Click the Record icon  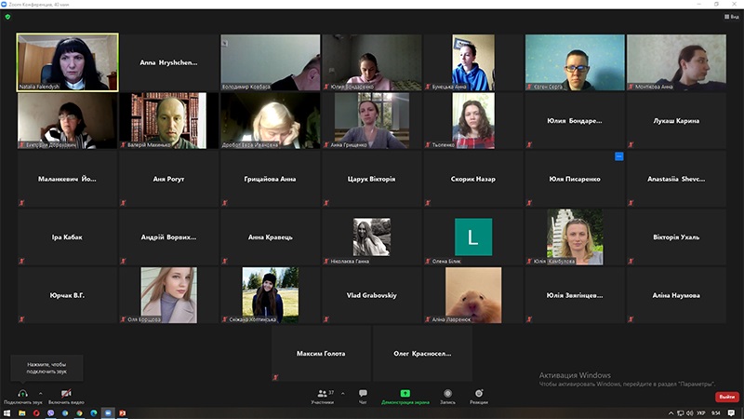point(447,394)
